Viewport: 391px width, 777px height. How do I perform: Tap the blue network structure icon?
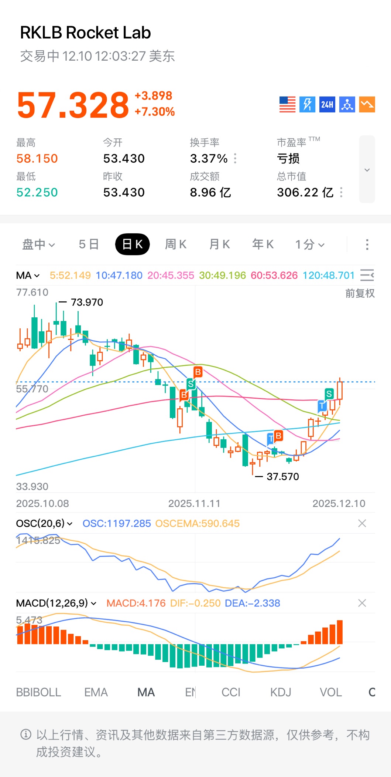[x=347, y=104]
